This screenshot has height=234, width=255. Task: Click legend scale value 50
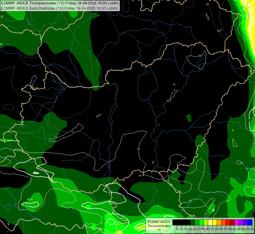point(243,229)
